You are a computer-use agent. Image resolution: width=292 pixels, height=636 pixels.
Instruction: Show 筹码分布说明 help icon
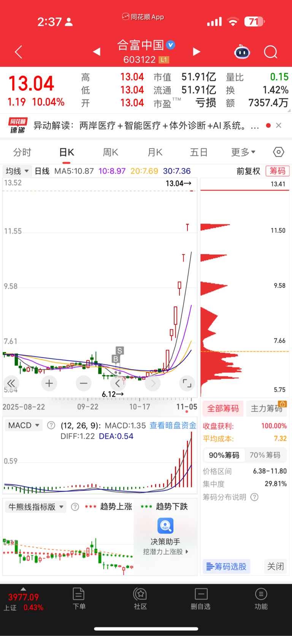255,497
